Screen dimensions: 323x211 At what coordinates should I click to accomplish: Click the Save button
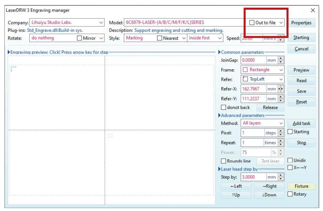(301, 91)
